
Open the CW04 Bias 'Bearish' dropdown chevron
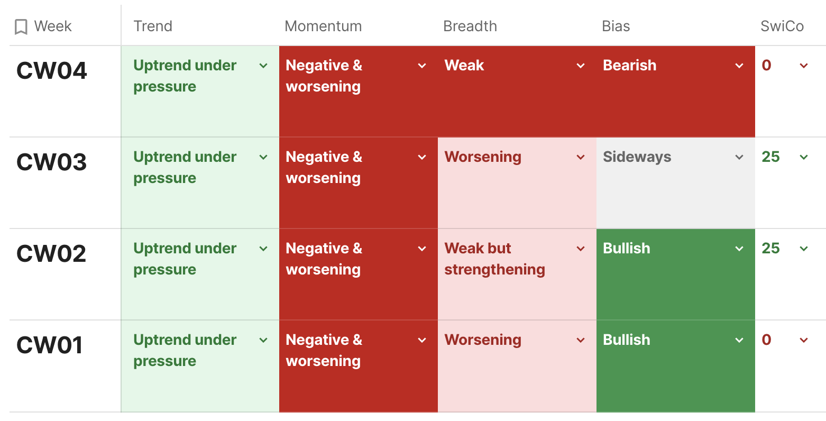coord(739,66)
